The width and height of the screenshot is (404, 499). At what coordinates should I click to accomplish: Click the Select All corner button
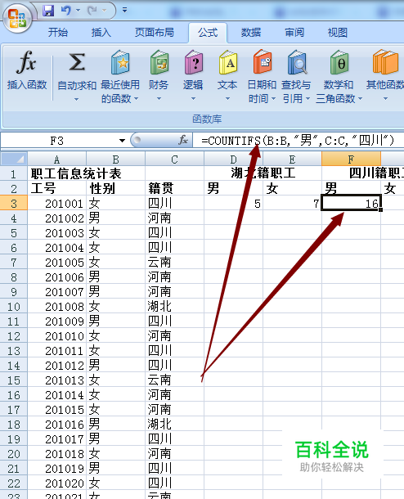(x=14, y=160)
